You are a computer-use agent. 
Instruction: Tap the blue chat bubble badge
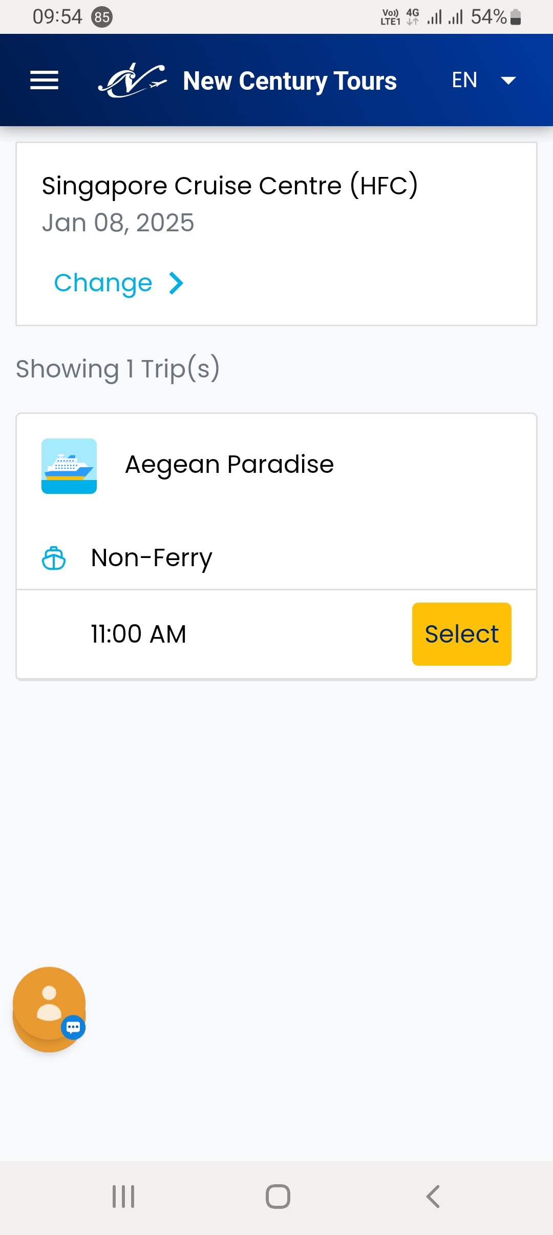pos(73,1027)
